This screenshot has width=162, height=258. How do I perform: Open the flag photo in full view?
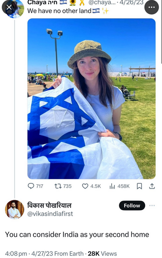pyautogui.click(x=92, y=99)
